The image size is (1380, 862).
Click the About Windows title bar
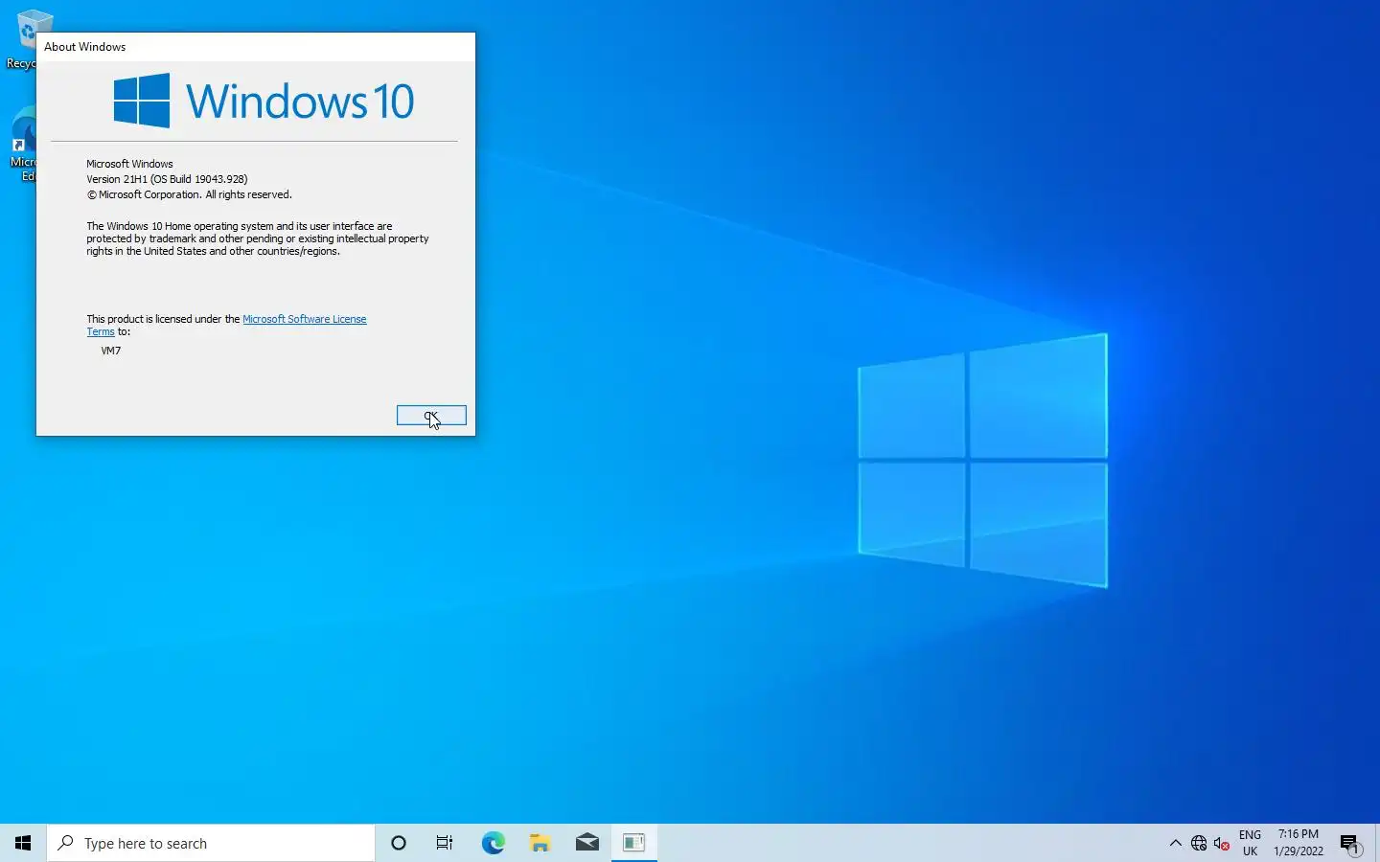coord(256,46)
